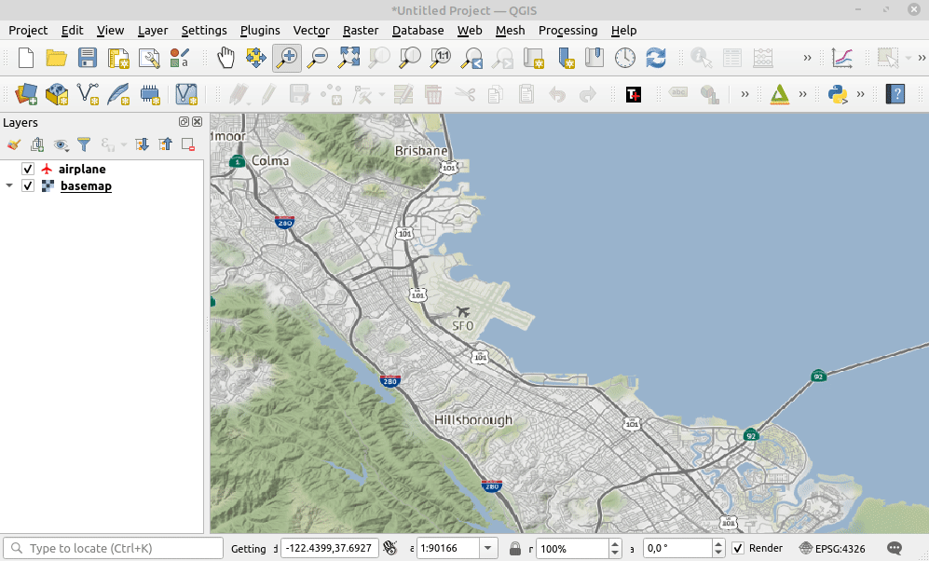Open a project using the folder icon
The height and width of the screenshot is (561, 929).
(56, 58)
